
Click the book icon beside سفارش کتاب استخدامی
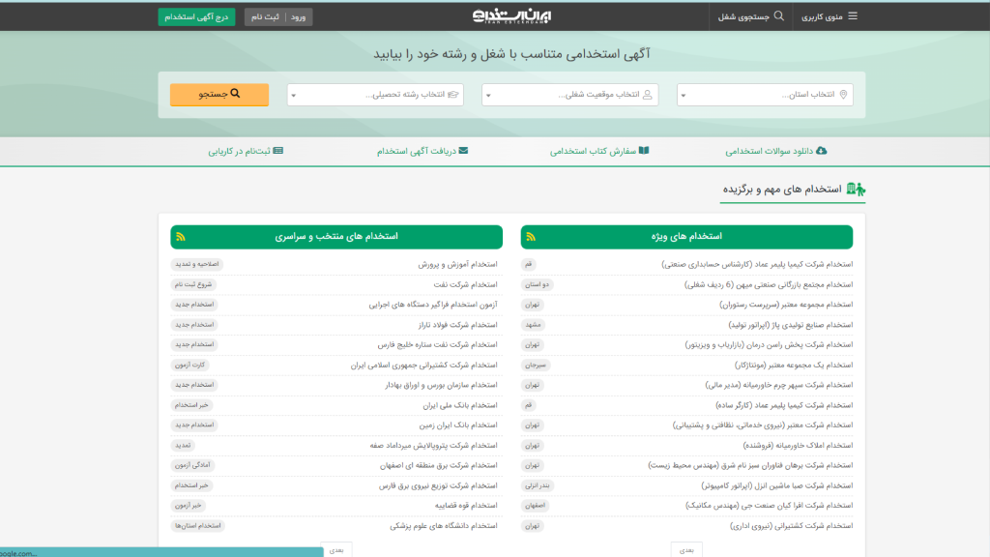(x=643, y=150)
